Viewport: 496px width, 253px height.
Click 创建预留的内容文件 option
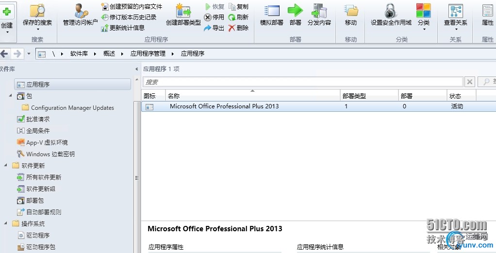pyautogui.click(x=132, y=6)
